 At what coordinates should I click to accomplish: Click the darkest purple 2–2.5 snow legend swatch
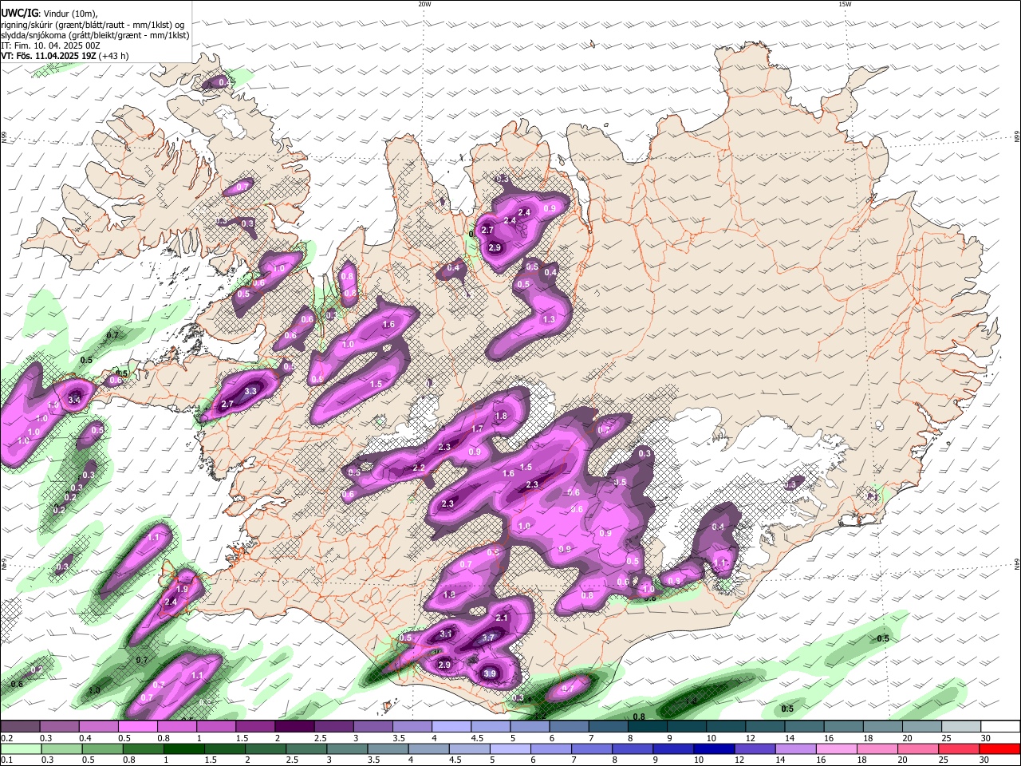pos(294,726)
